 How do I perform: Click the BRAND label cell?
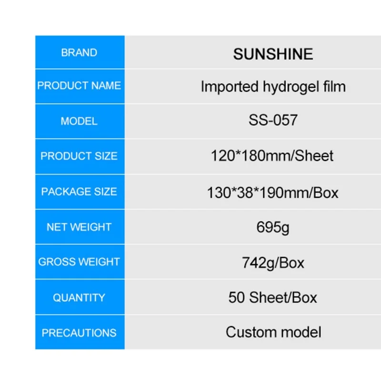80,52
